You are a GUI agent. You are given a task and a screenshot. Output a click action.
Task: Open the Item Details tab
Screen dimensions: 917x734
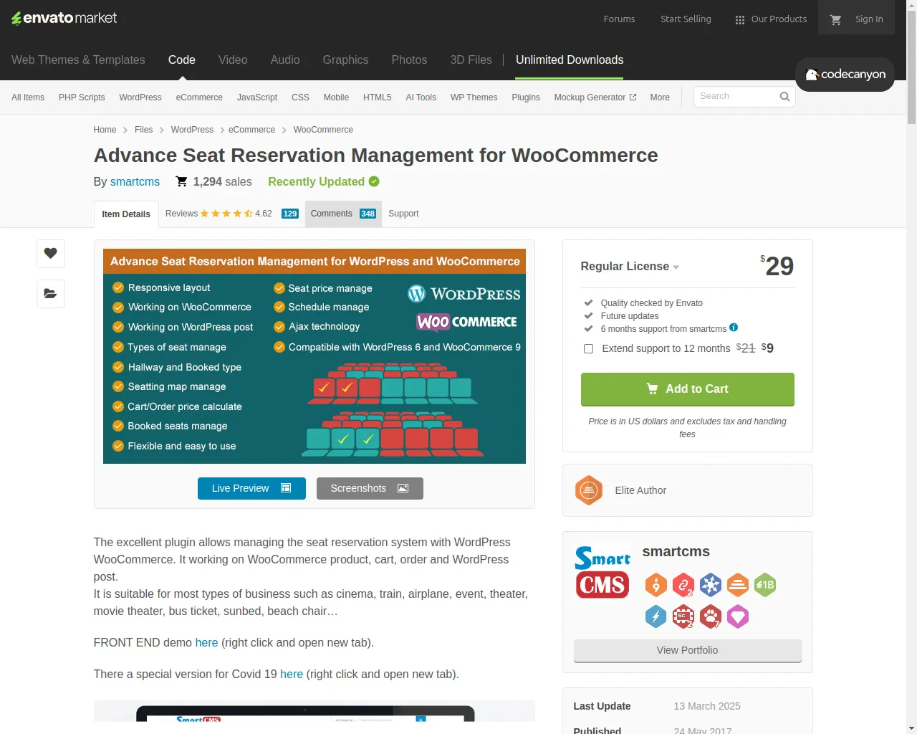click(126, 214)
